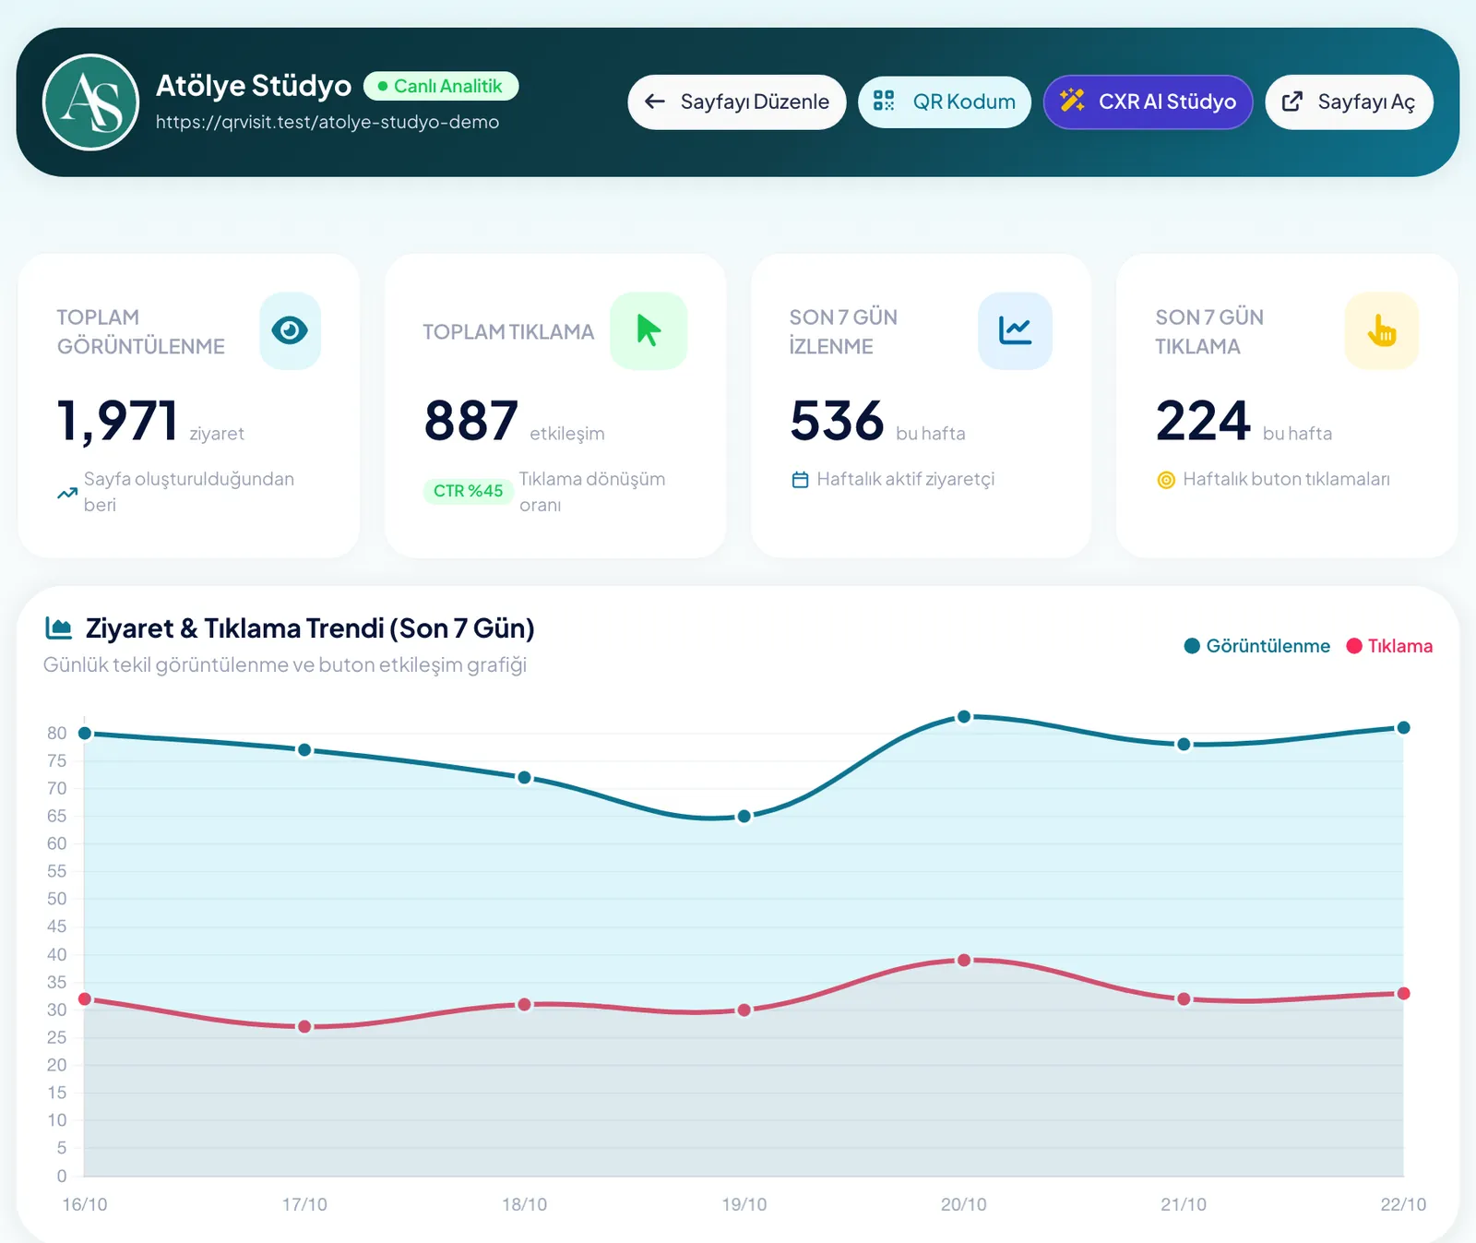Click the Görüntülenme data point for 19/10

[x=744, y=817]
